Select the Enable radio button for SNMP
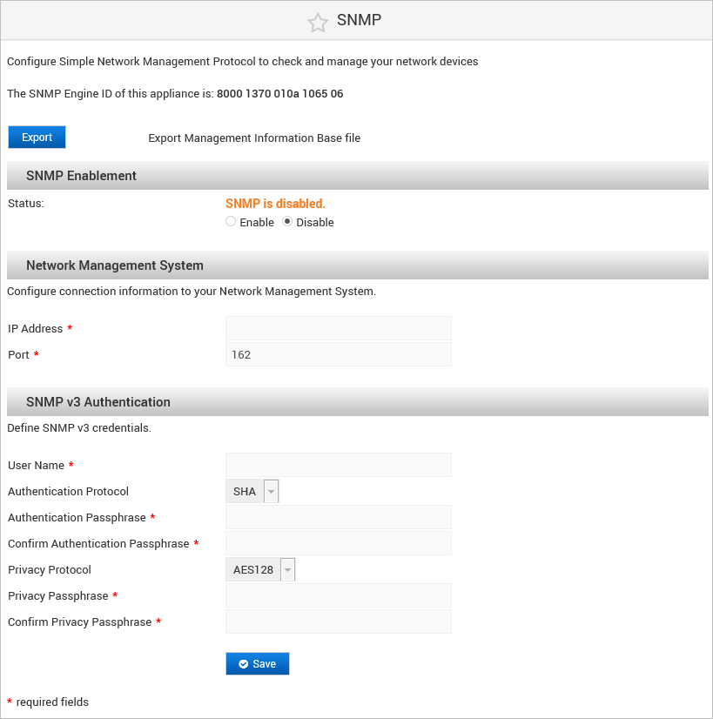The image size is (713, 719). 230,221
